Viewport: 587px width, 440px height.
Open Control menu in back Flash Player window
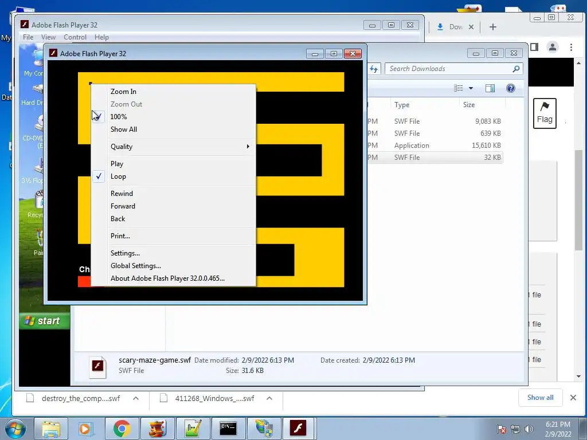[x=75, y=37]
